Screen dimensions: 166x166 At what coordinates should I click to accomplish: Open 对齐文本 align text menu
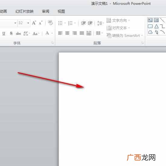[118, 28]
